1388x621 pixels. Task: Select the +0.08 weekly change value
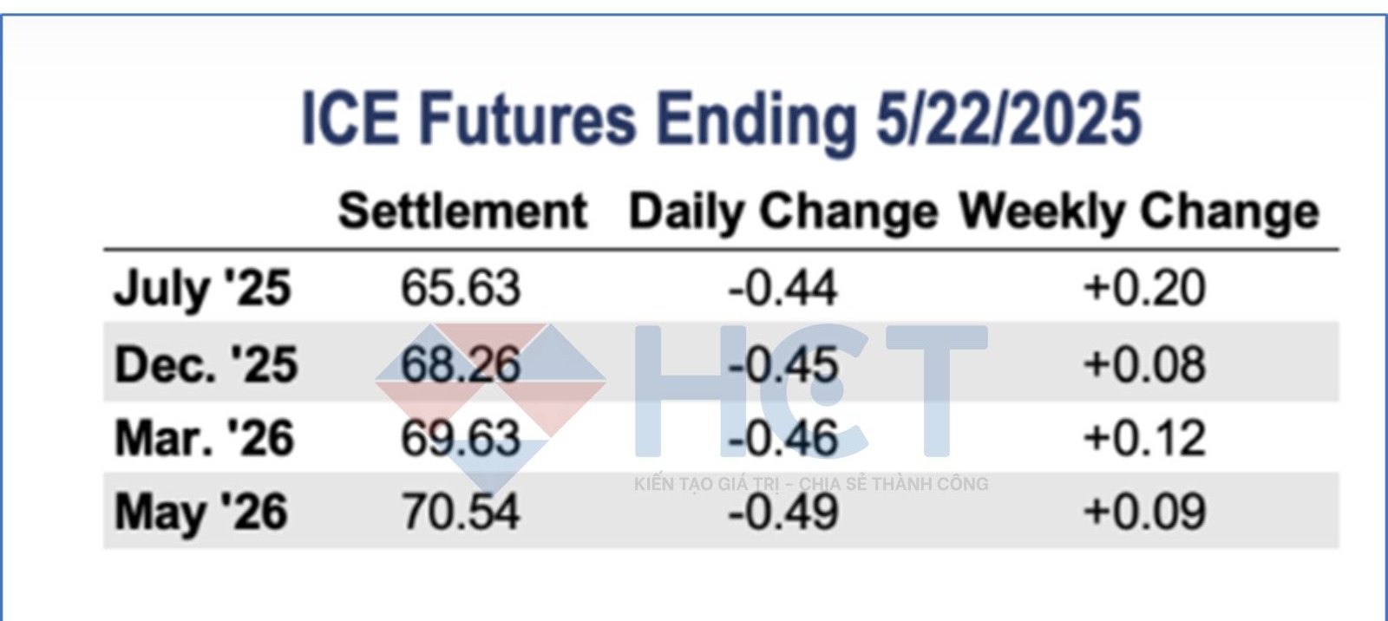pos(1144,364)
